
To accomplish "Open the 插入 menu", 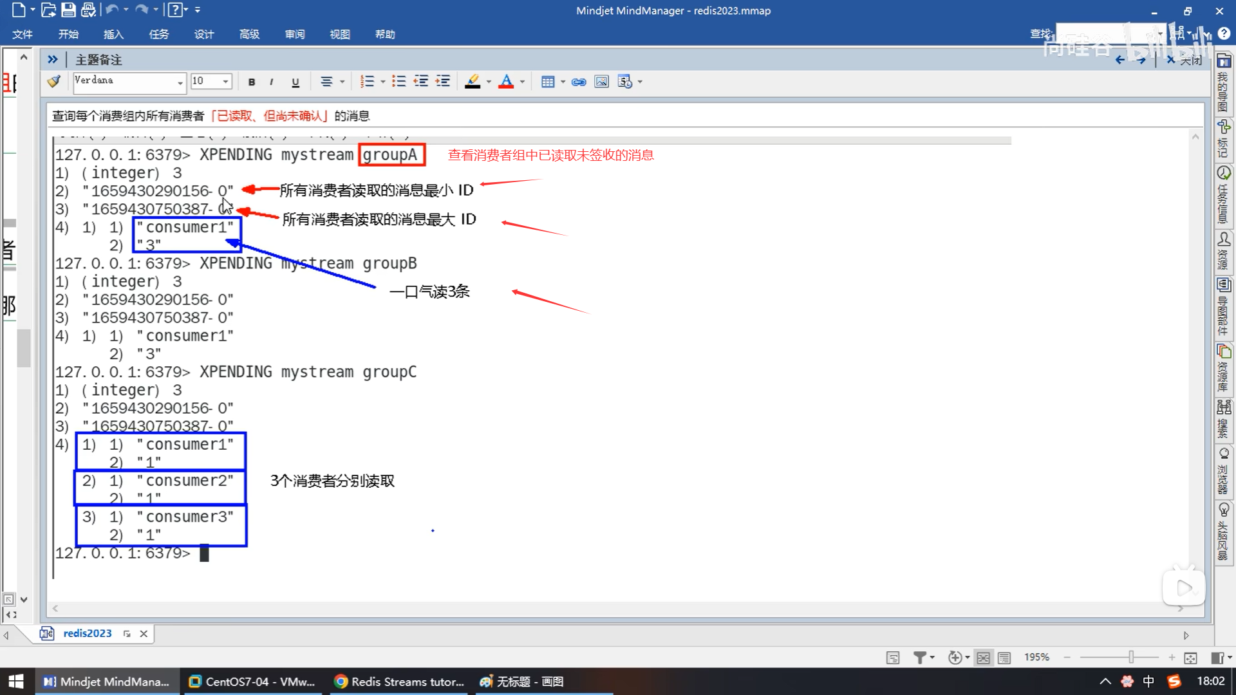I will (x=113, y=34).
